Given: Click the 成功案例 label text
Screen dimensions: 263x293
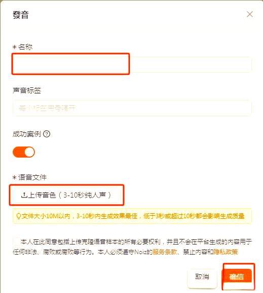Looking at the screenshot, I should tap(27, 134).
